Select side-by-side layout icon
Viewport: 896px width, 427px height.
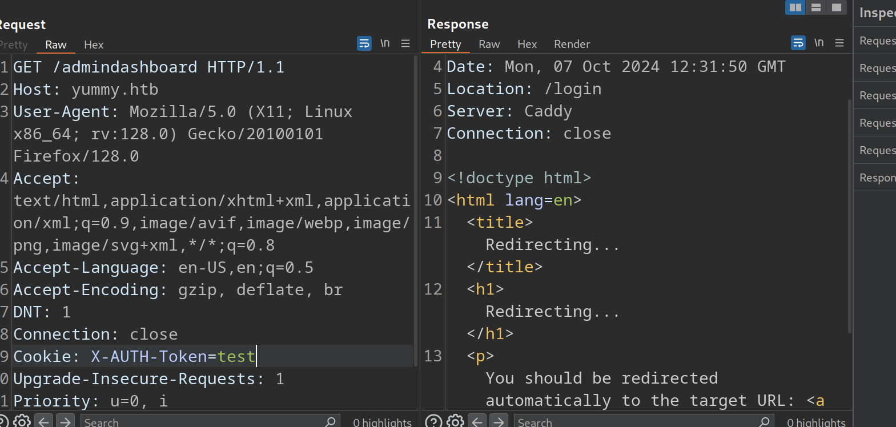tap(795, 7)
